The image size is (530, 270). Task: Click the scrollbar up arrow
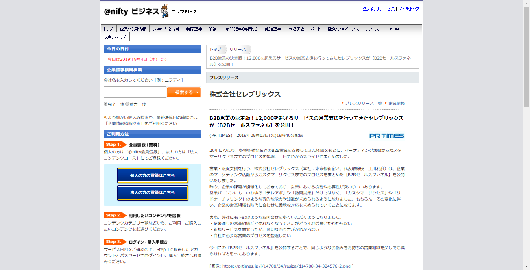(527, 3)
